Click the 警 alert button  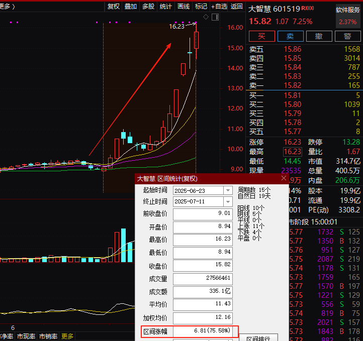coord(348,36)
